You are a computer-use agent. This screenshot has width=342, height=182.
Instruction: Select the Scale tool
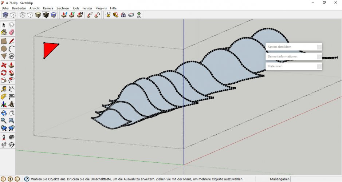coord(4,80)
